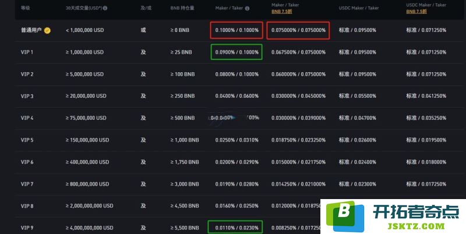Click the 标准 / 0.04700% USDC fee cell
The height and width of the screenshot is (234, 466).
point(358,118)
